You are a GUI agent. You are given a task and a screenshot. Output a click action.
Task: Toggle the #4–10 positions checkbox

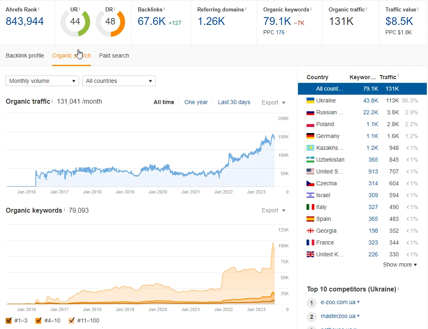pos(39,320)
